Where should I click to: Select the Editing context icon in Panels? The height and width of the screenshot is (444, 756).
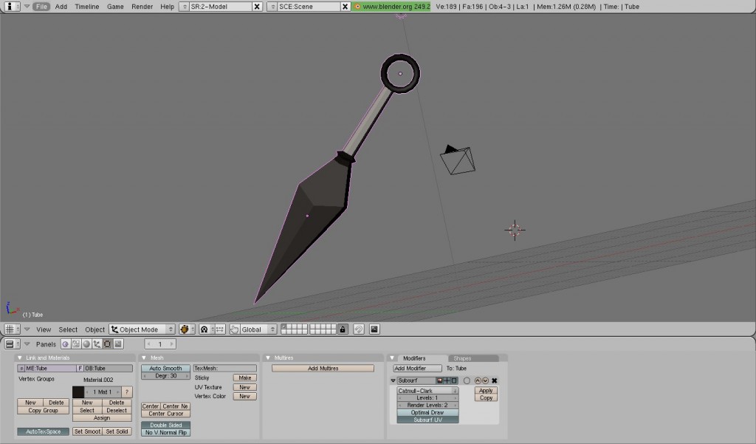pos(108,344)
